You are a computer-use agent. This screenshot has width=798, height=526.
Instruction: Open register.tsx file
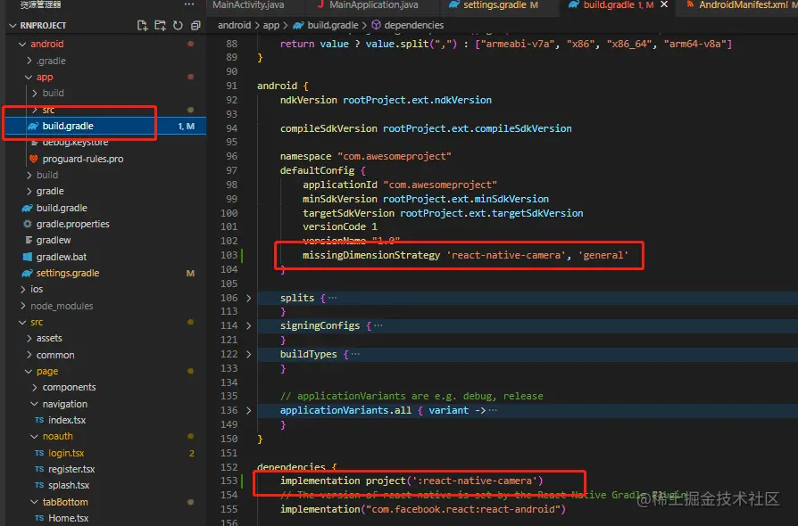pyautogui.click(x=71, y=469)
